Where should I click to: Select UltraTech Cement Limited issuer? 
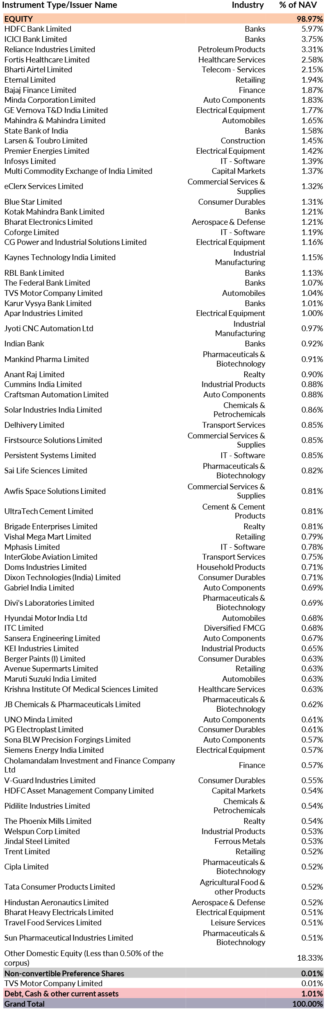(x=48, y=511)
